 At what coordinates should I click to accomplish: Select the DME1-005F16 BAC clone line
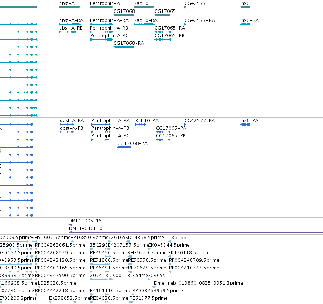click(196, 225)
